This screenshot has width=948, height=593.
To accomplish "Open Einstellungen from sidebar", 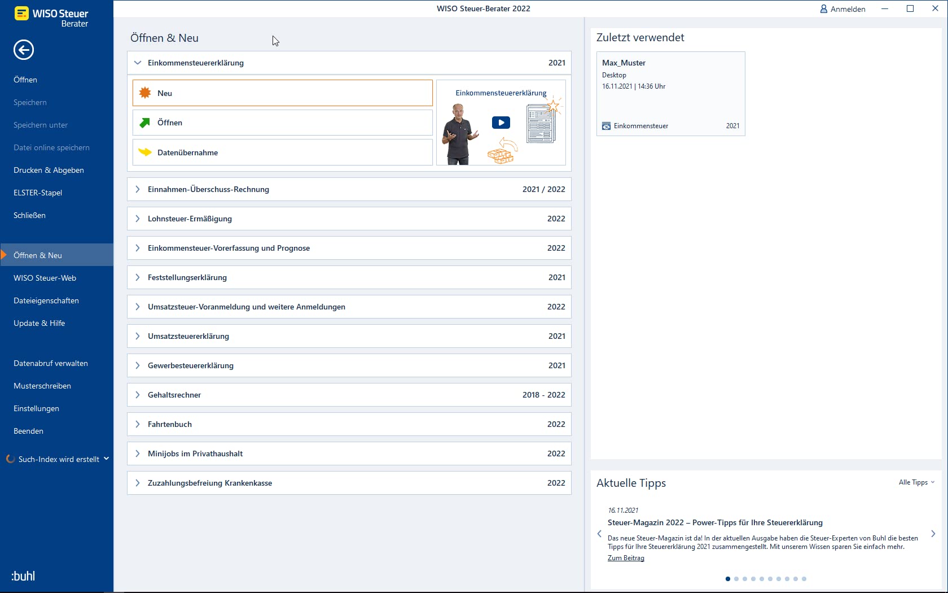I will [x=36, y=408].
